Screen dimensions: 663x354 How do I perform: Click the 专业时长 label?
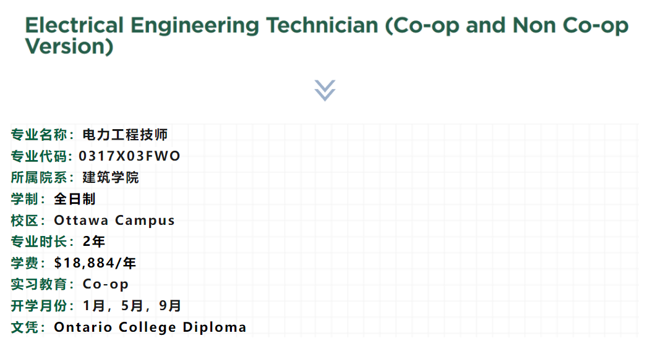(x=40, y=242)
